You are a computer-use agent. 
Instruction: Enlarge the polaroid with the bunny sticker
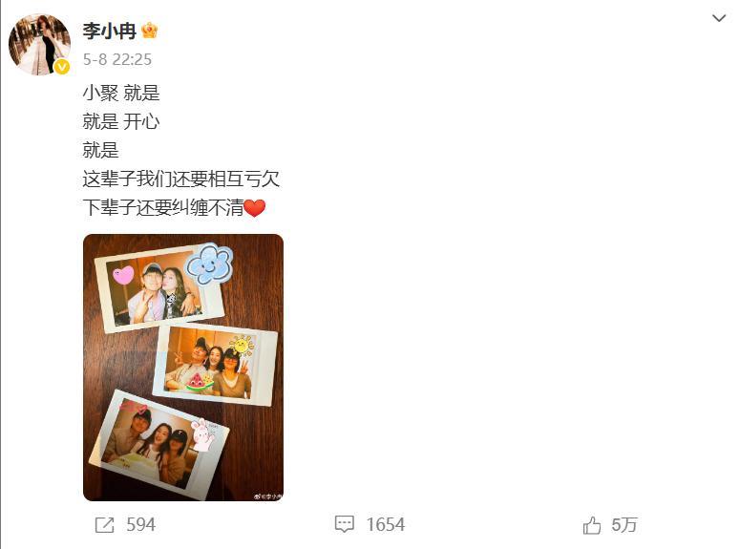pos(158,444)
